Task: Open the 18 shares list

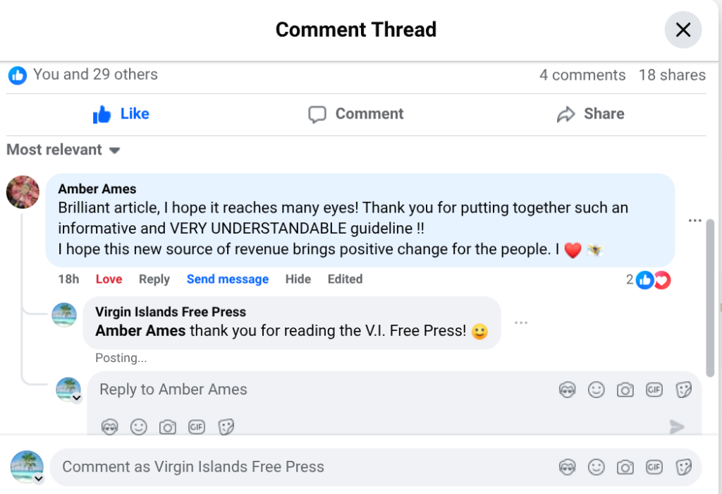Action: (x=671, y=75)
